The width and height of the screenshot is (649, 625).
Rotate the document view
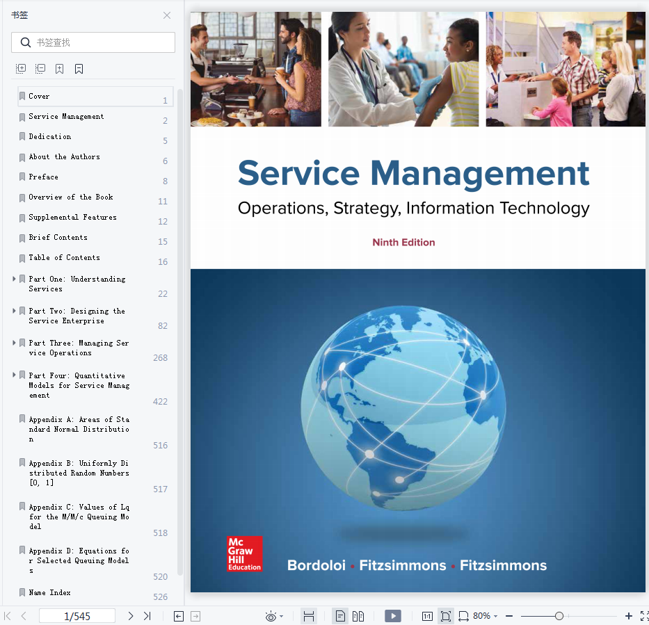463,617
